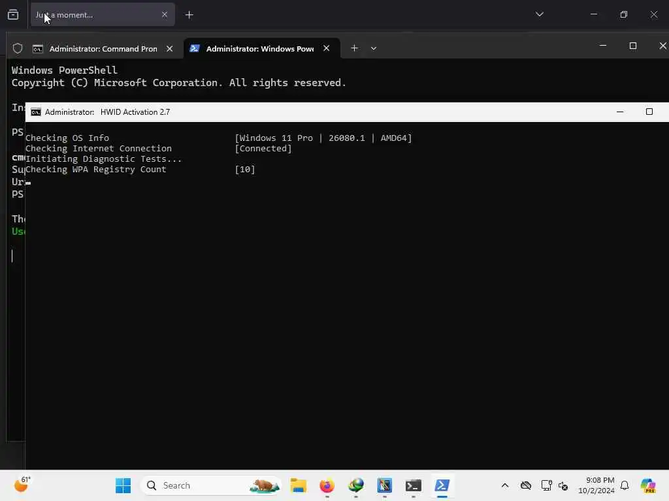This screenshot has width=669, height=501.
Task: Click the network display tray icon
Action: [546, 485]
